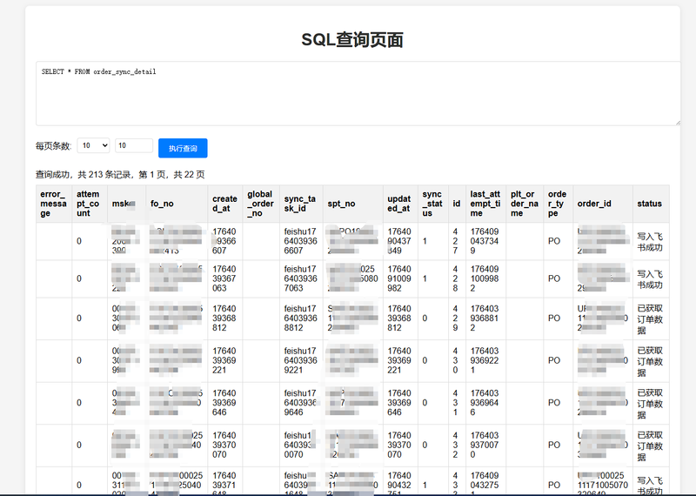Click the attempt_count column header
Image resolution: width=696 pixels, height=496 pixels.
89,204
